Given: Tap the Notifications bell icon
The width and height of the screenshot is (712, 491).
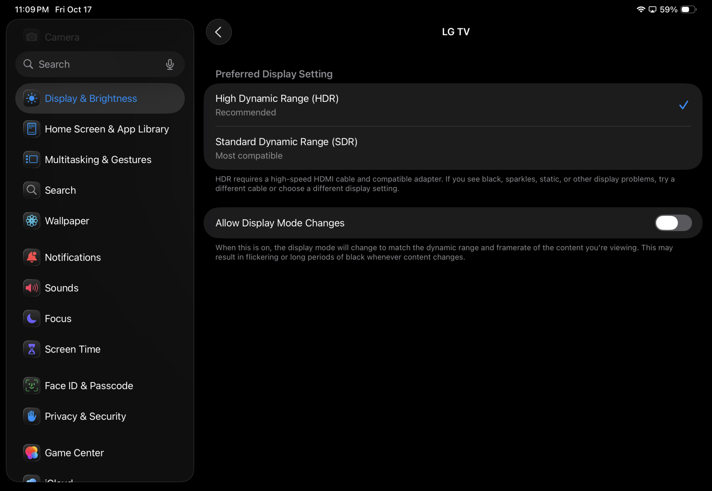Looking at the screenshot, I should coord(32,257).
